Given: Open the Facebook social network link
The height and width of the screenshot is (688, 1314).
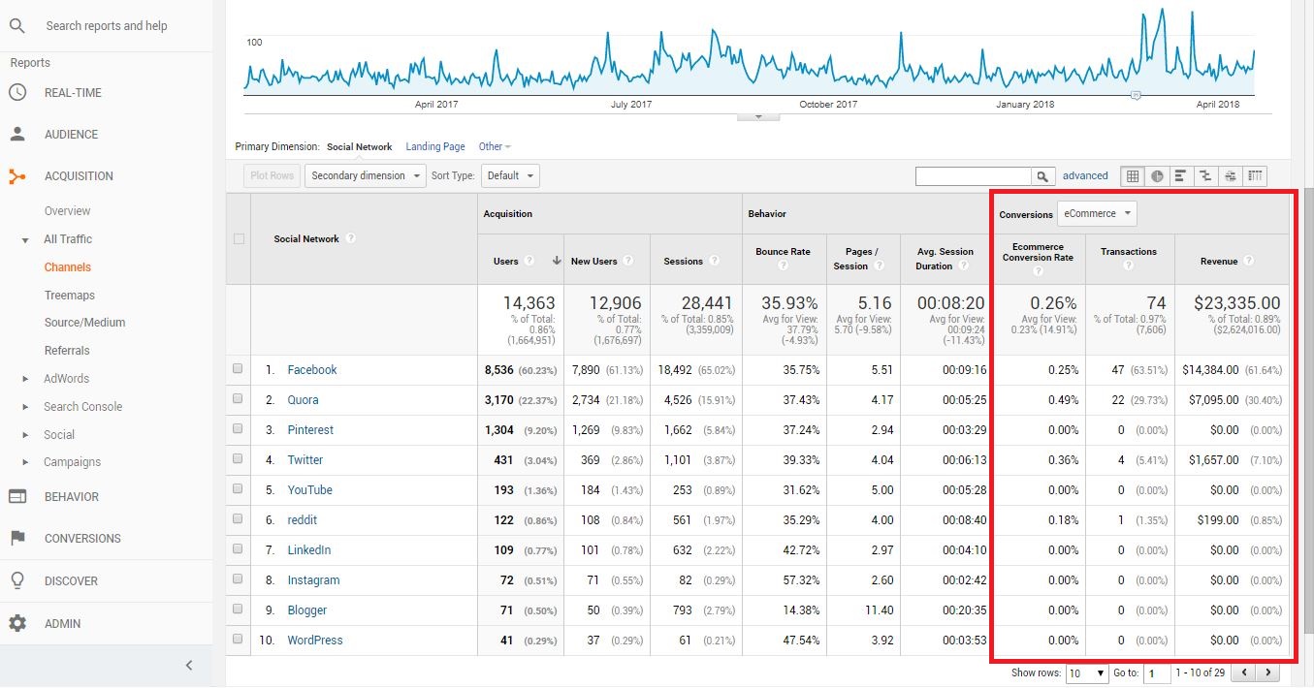Looking at the screenshot, I should pyautogui.click(x=312, y=370).
